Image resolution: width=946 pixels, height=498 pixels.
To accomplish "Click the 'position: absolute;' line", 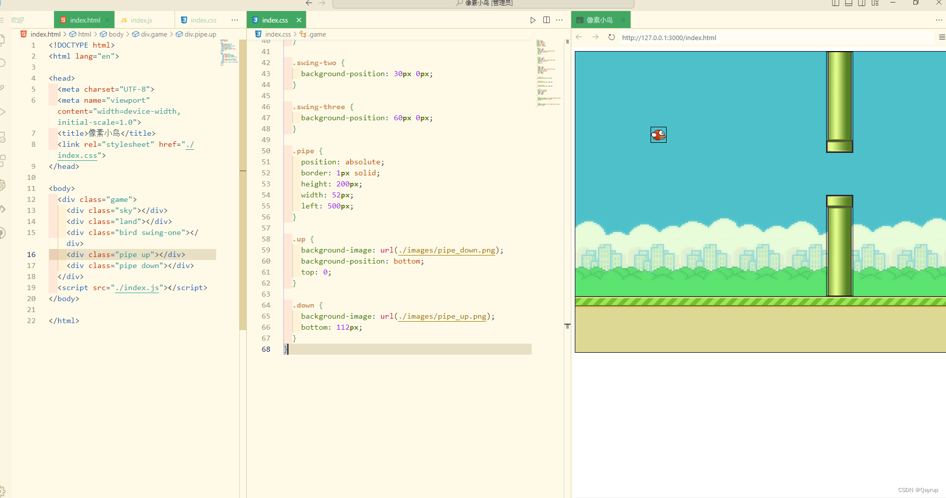I will (x=343, y=162).
